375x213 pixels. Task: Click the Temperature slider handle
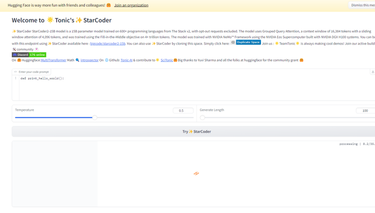tap(95, 117)
